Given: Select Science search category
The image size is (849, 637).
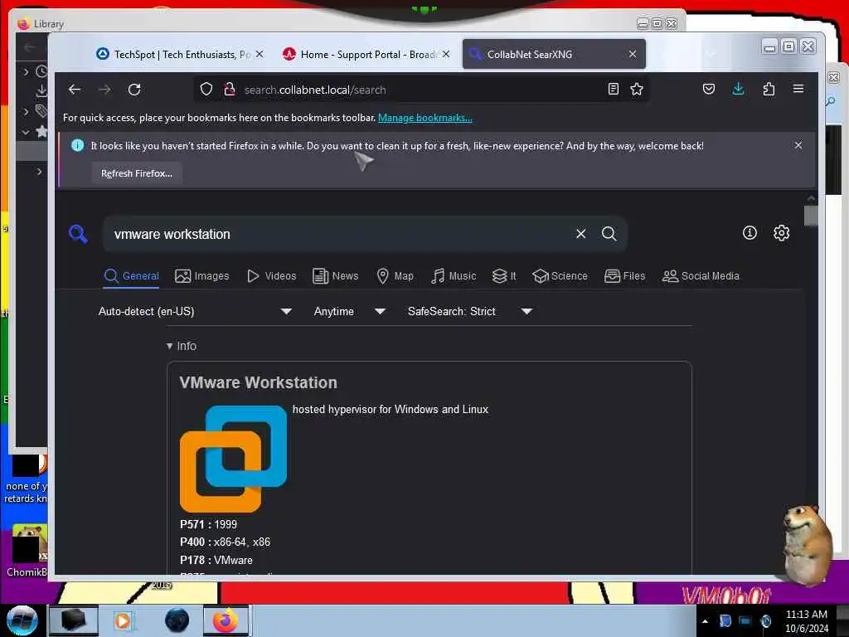Looking at the screenshot, I should (560, 275).
